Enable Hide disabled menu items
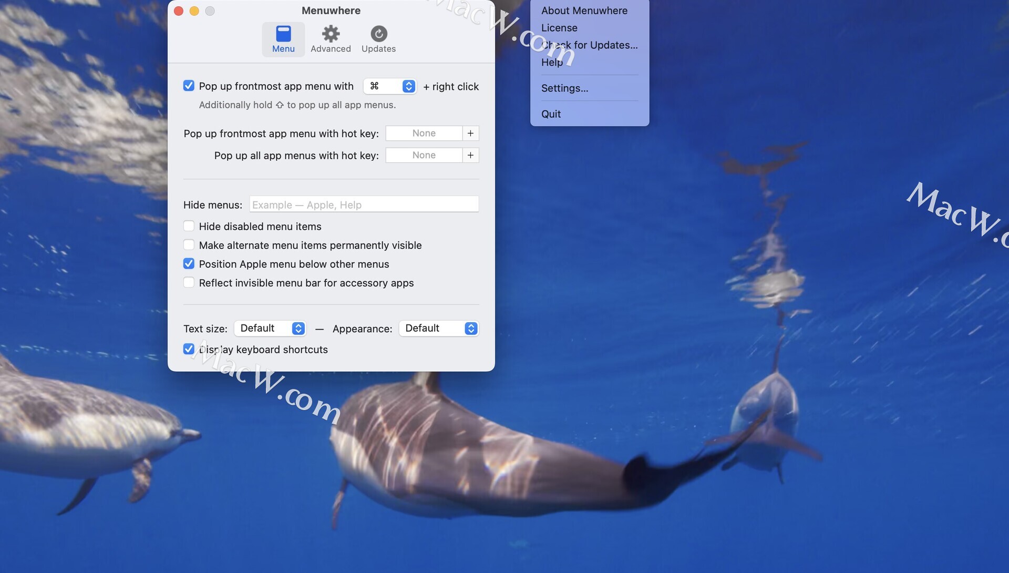This screenshot has width=1009, height=573. [x=189, y=226]
